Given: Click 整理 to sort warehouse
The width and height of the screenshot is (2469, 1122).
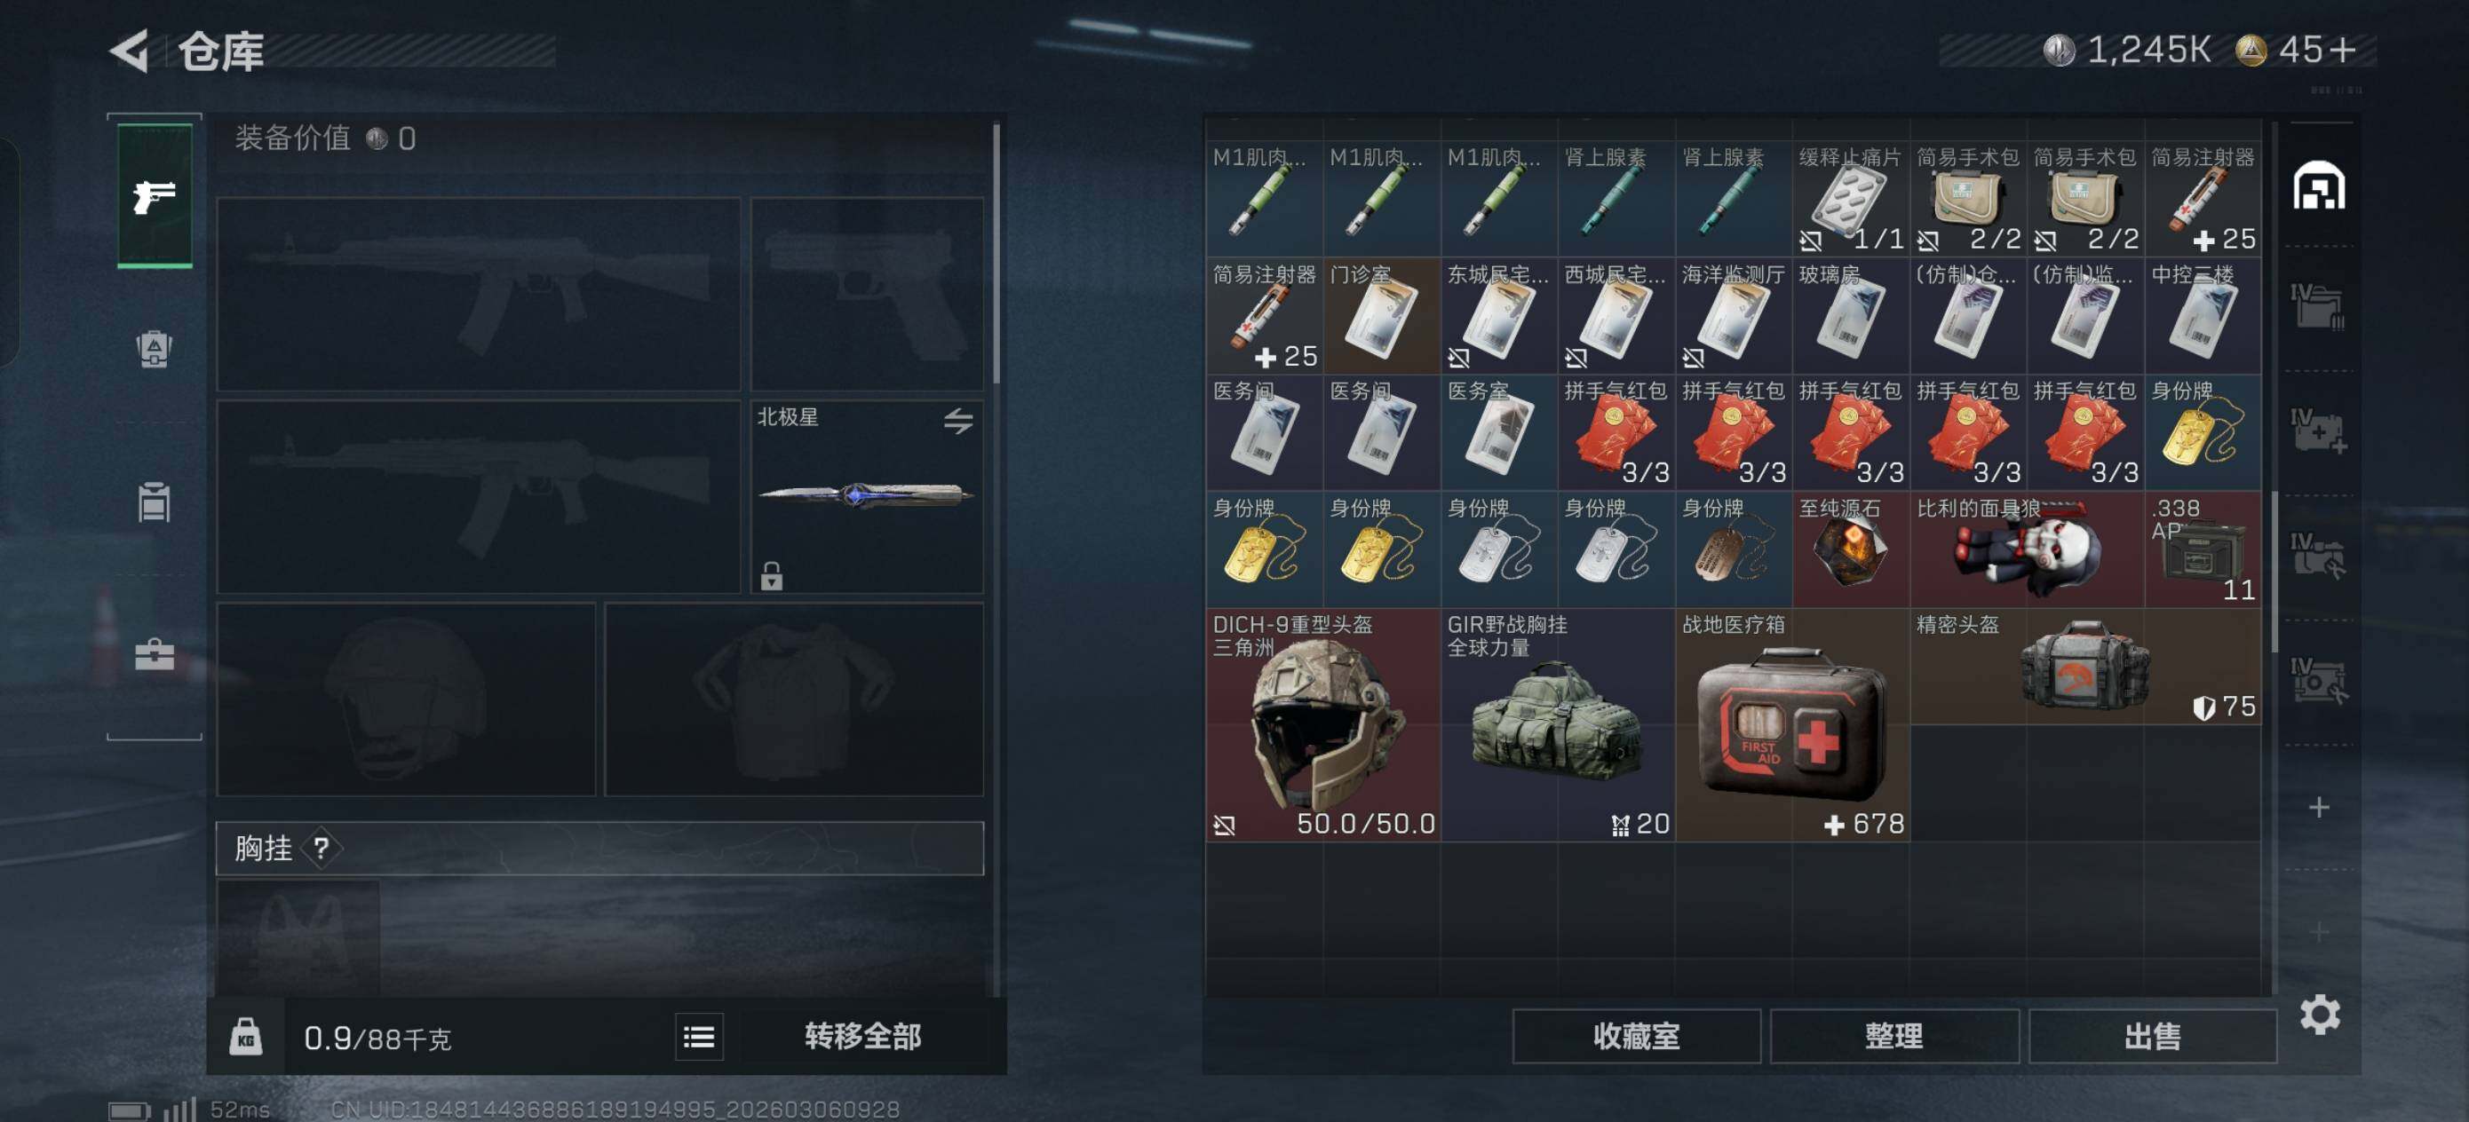Looking at the screenshot, I should (1893, 1036).
